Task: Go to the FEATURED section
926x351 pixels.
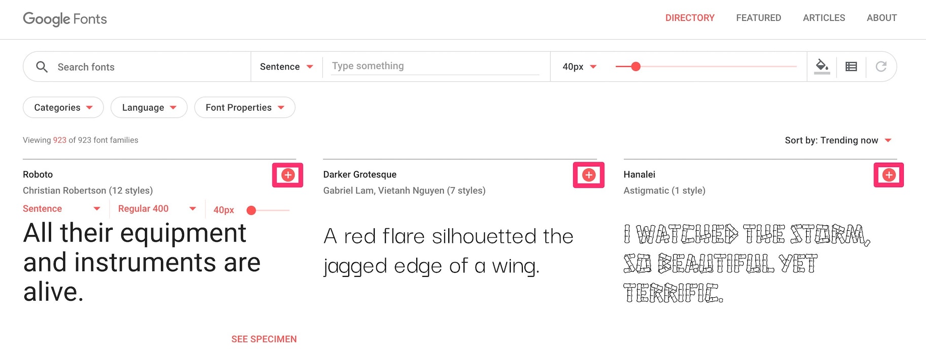Action: pos(758,18)
